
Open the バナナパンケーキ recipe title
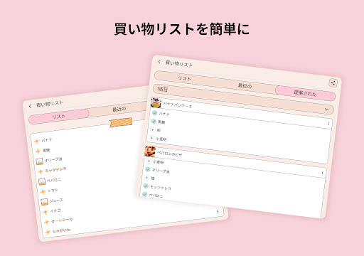point(178,105)
